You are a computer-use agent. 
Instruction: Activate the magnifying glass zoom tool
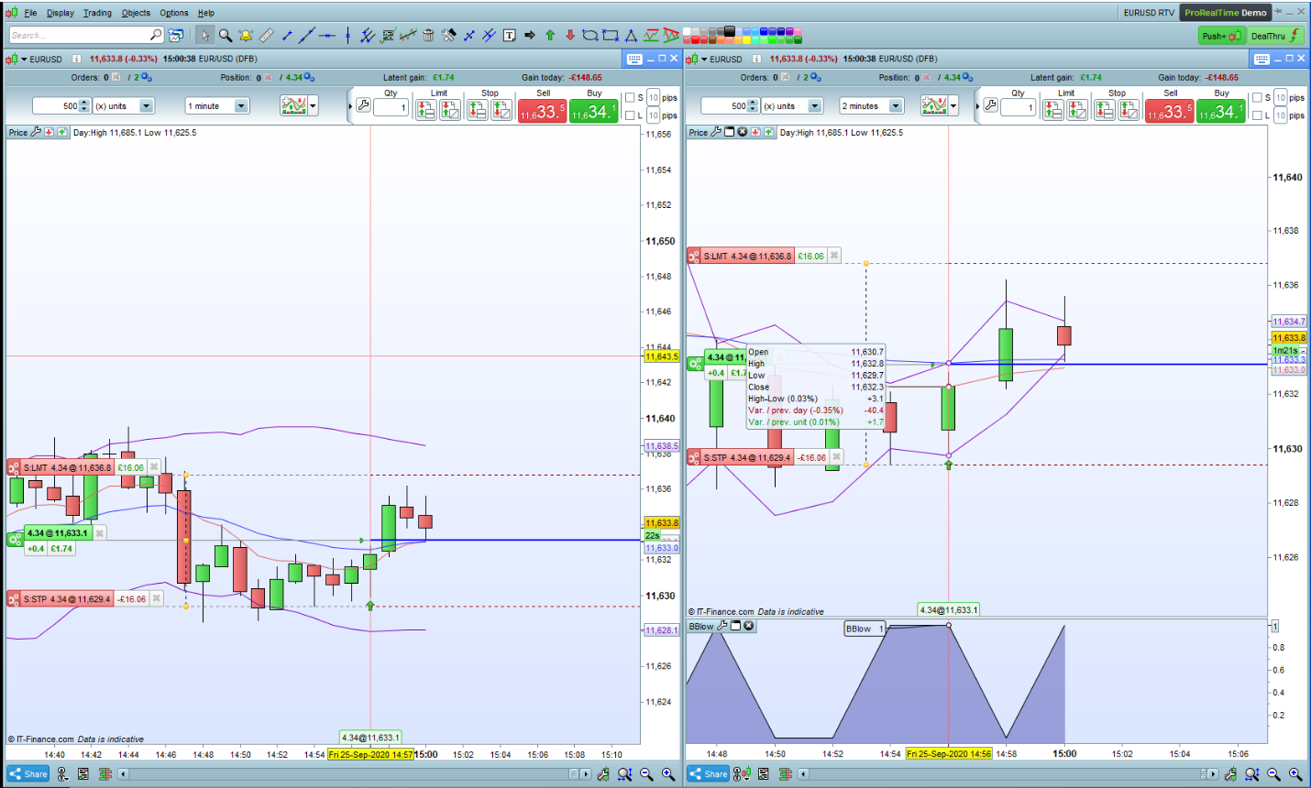tap(226, 36)
